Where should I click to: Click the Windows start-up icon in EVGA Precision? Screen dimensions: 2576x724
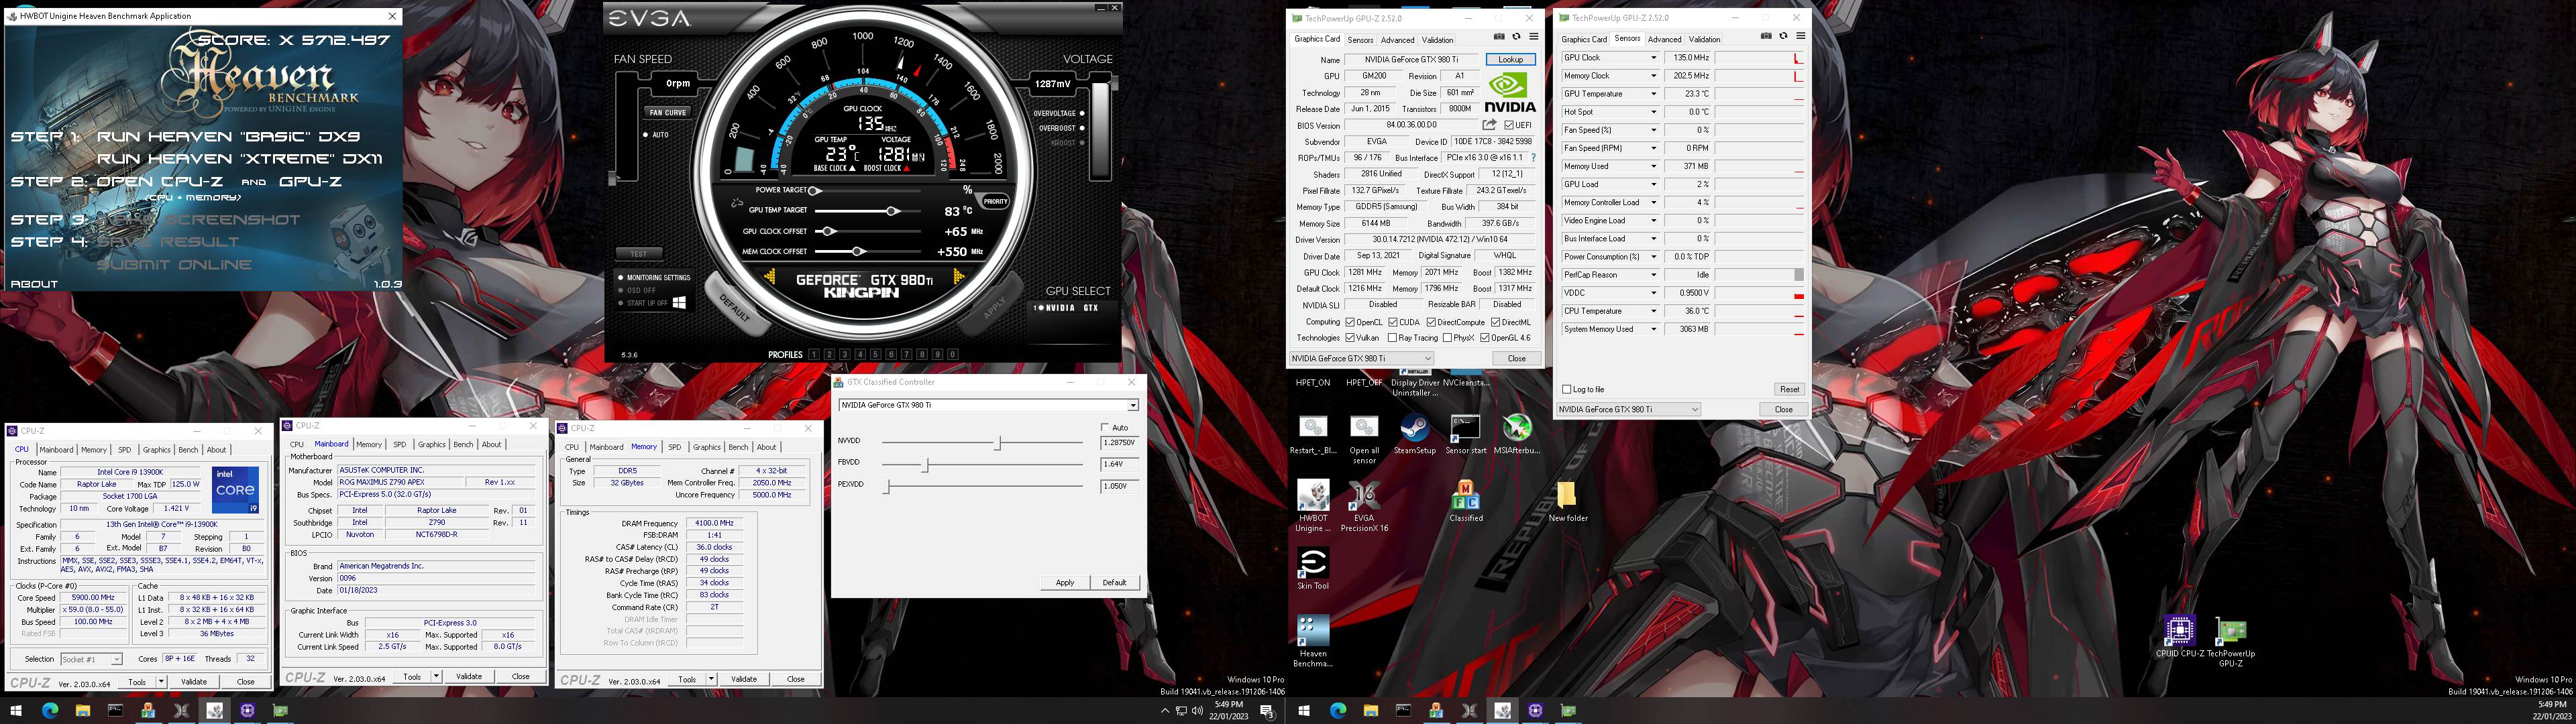(x=679, y=302)
